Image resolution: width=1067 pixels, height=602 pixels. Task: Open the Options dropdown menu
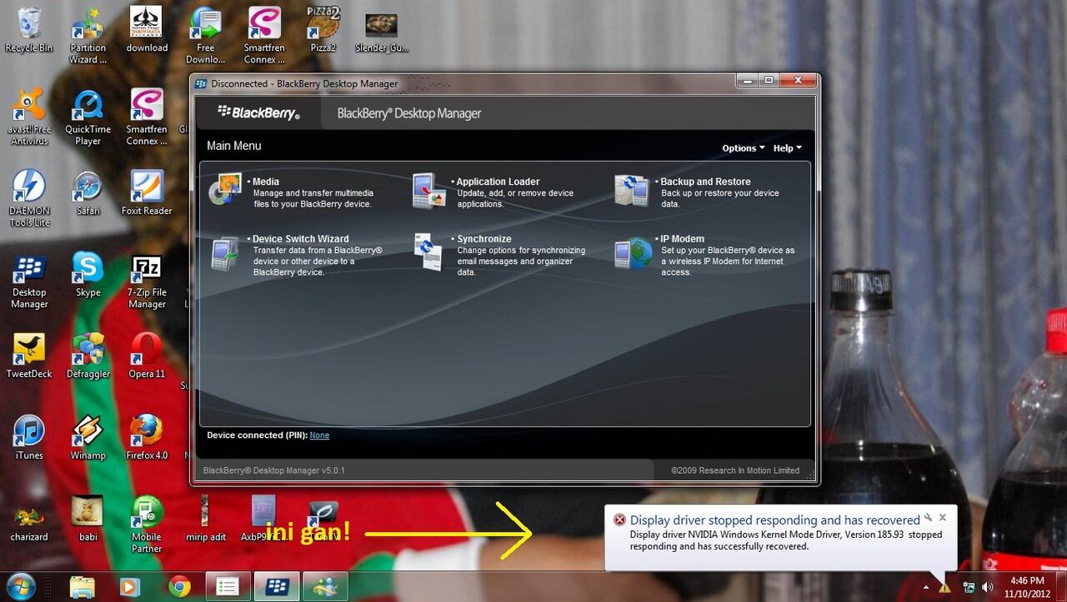[743, 148]
